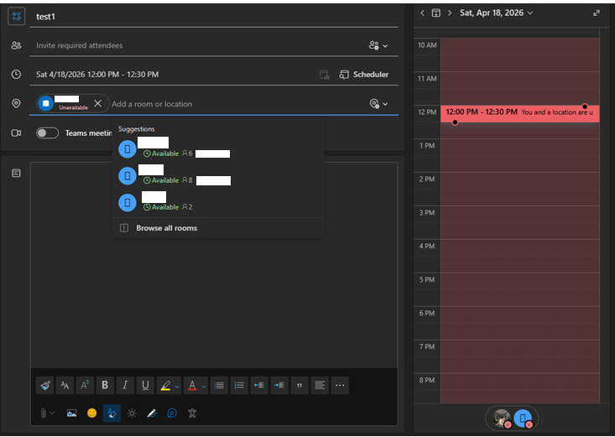Remove the unavailable room with X

click(x=98, y=103)
